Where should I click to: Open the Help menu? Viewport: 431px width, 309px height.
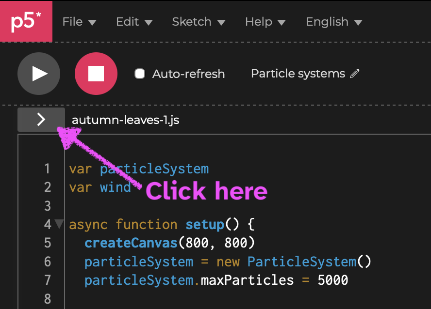[x=265, y=22]
